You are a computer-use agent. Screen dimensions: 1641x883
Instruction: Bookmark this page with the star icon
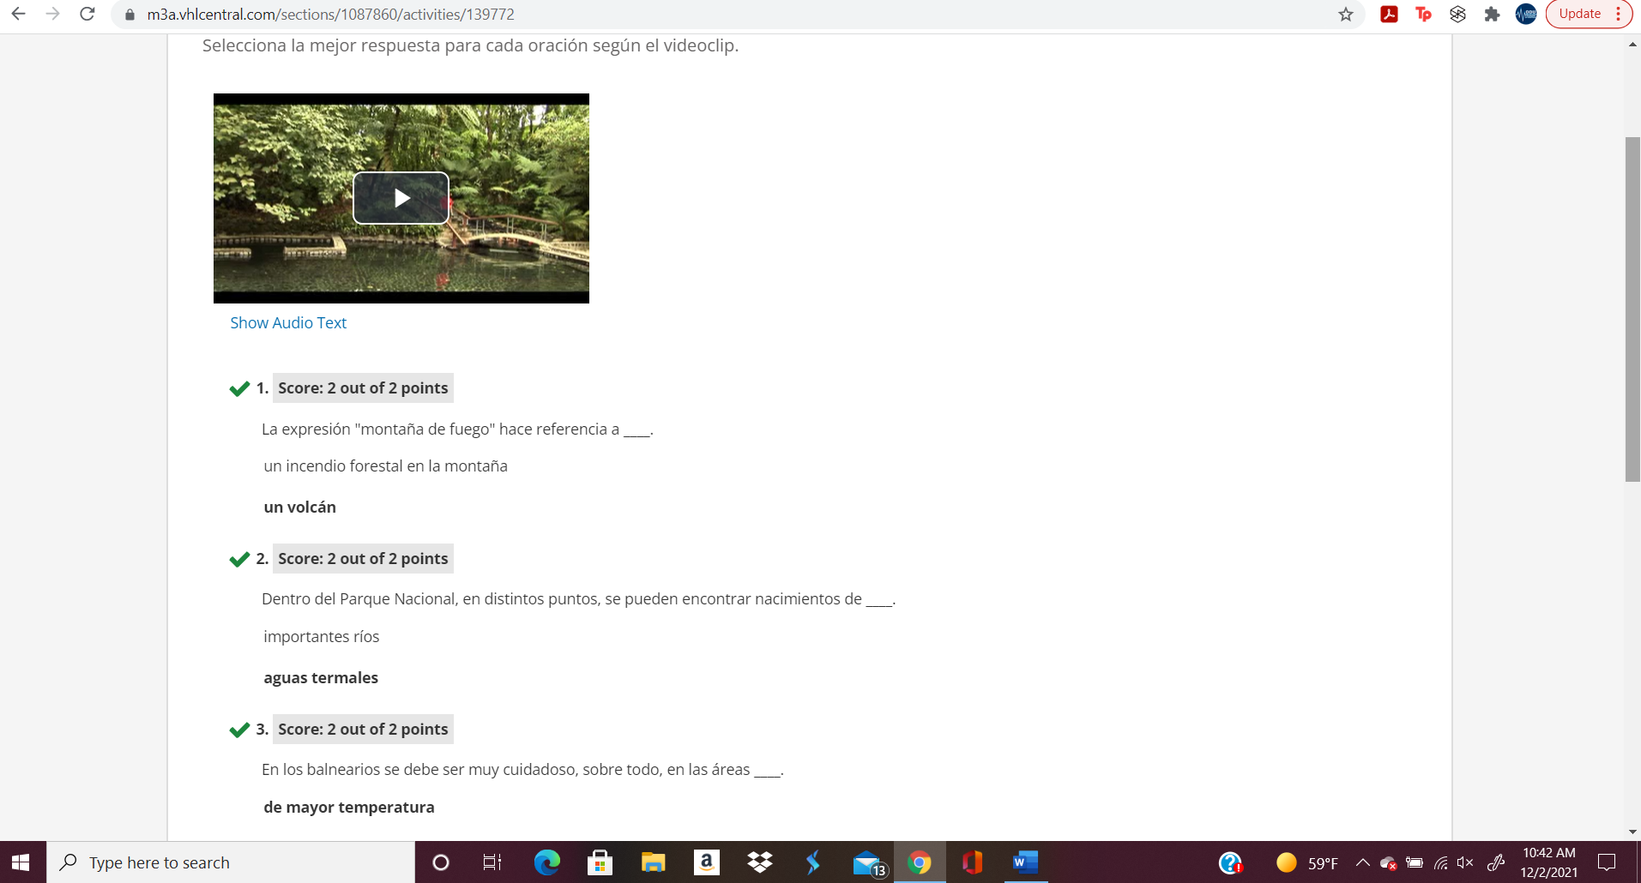(1345, 14)
